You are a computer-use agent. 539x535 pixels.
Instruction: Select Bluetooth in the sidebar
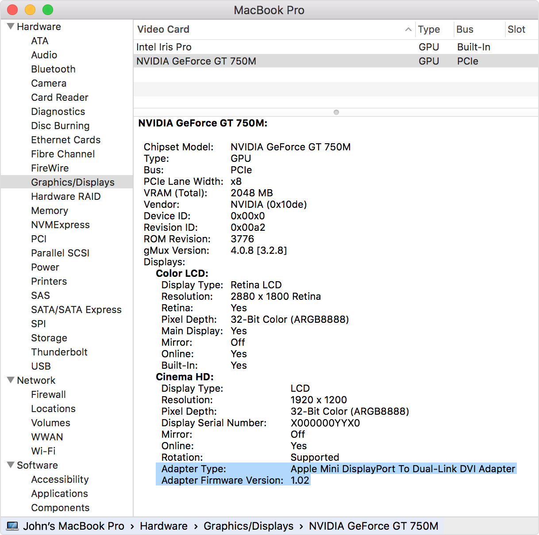[53, 69]
